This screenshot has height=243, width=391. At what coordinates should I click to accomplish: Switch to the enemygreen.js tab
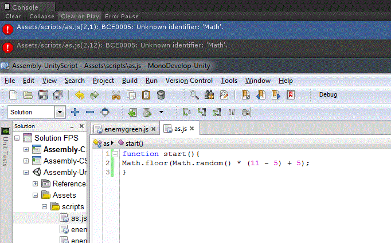126,129
